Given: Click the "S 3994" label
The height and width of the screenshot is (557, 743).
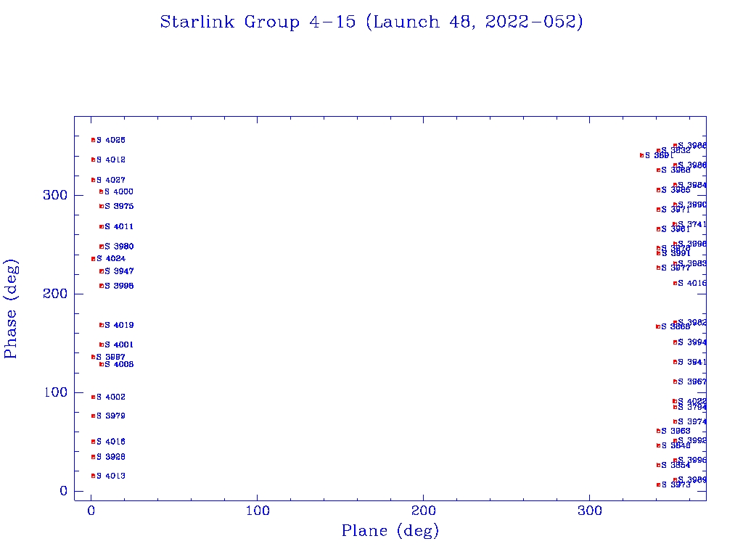Looking at the screenshot, I should click(x=691, y=342).
